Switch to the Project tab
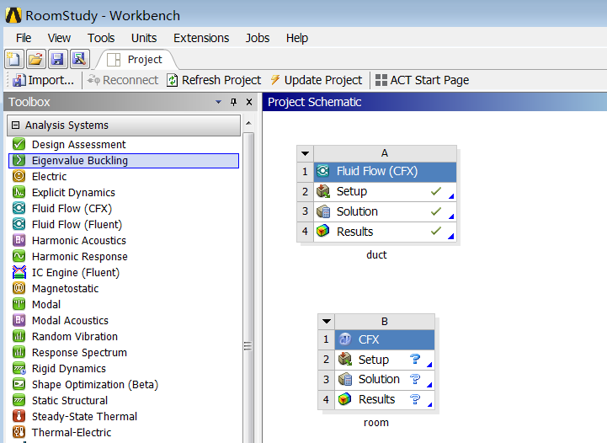The width and height of the screenshot is (607, 443). point(136,60)
